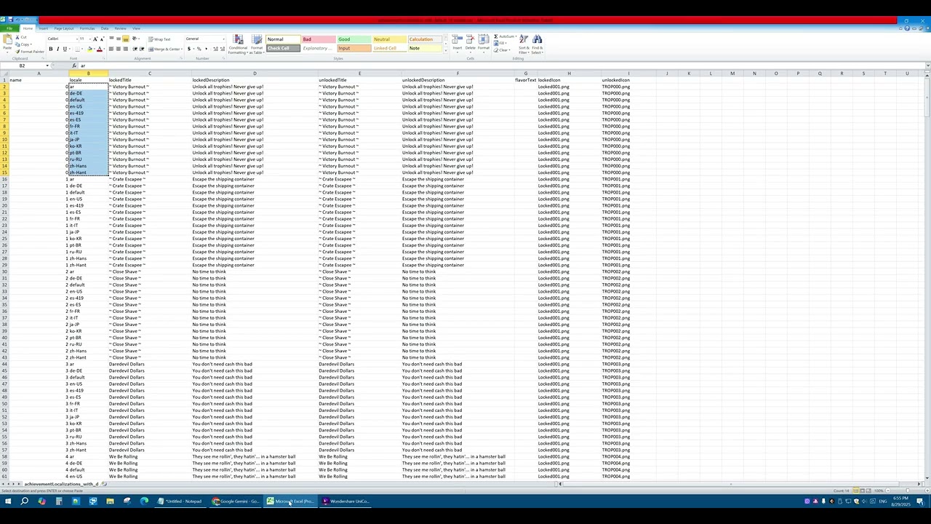The image size is (931, 524).
Task: Open Format as Table gallery
Action: (x=257, y=44)
